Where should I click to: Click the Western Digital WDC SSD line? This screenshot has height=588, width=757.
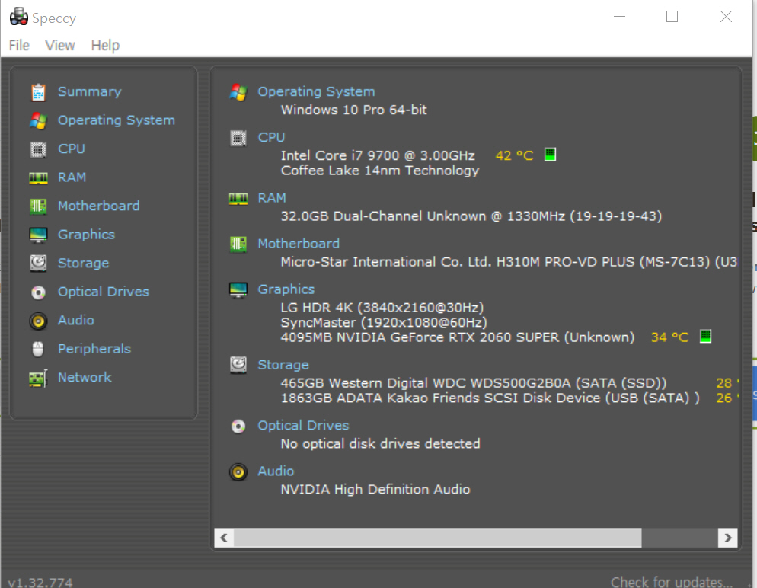474,383
